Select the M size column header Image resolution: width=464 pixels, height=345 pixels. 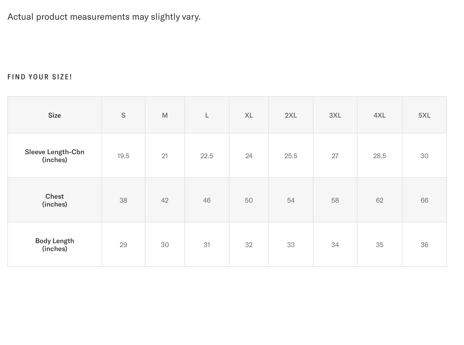click(x=165, y=115)
